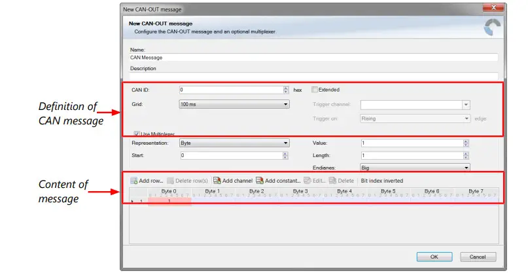This screenshot has width=528, height=273.
Task: Click the Value field spinner
Action: [x=466, y=143]
